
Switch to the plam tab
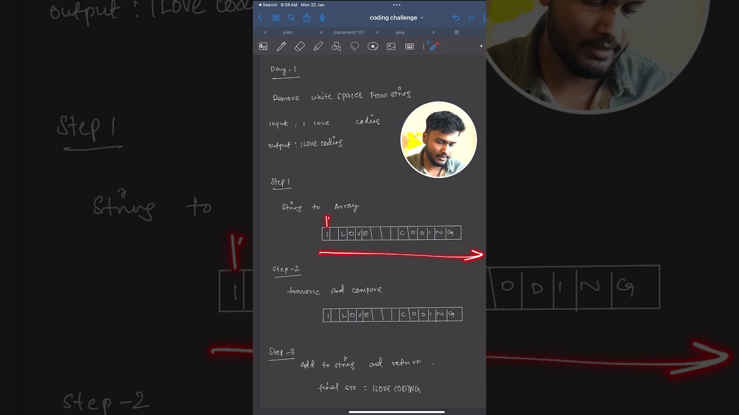point(288,32)
